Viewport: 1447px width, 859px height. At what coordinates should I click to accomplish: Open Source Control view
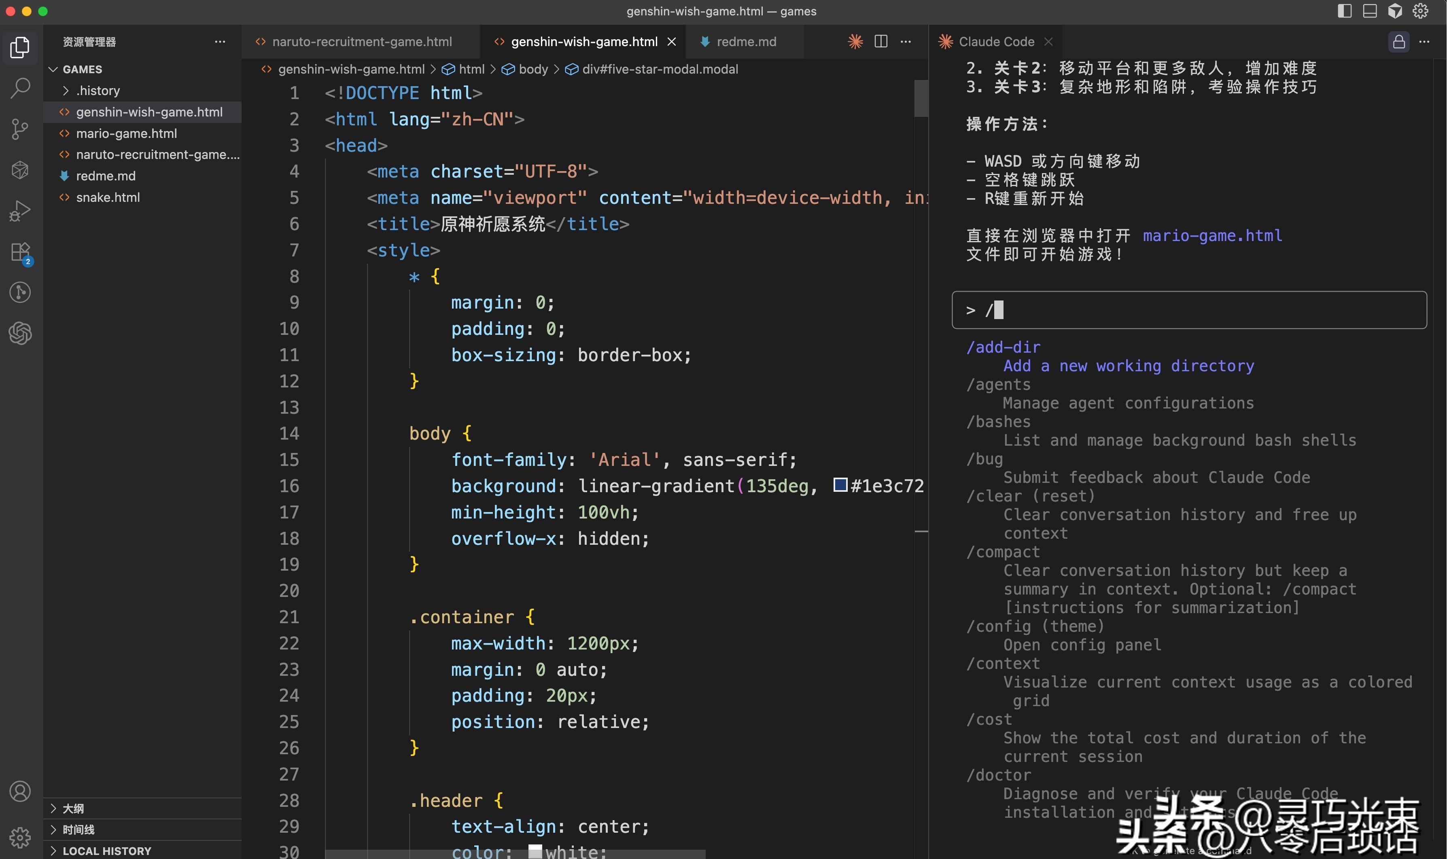click(20, 129)
